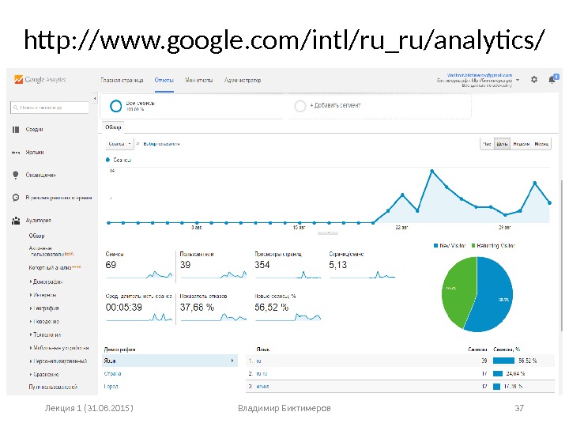Click the Пользователи 39 metric sparkline
Screen dimensions: 569x427
click(213, 274)
